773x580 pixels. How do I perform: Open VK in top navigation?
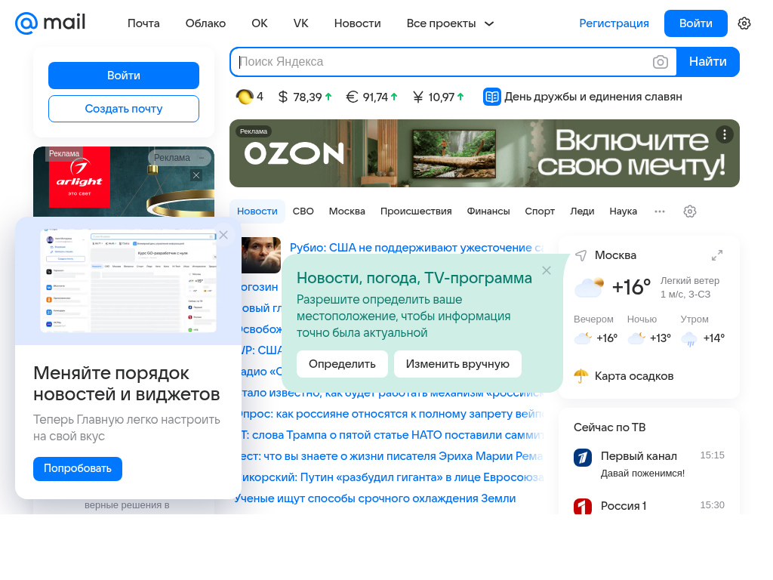point(300,23)
